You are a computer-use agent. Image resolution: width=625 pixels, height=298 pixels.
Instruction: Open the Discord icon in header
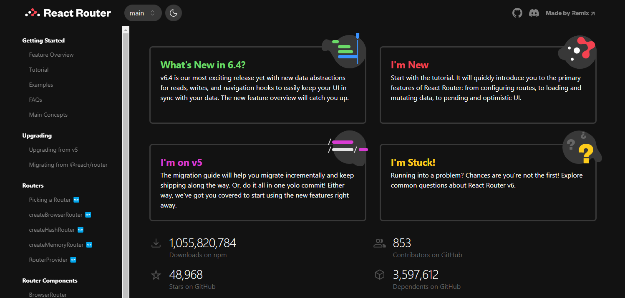(x=534, y=13)
